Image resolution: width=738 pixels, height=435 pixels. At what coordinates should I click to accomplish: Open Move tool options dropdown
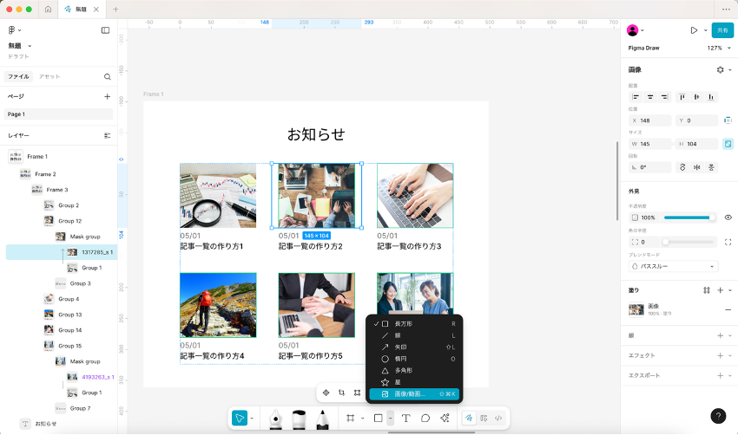(253, 418)
